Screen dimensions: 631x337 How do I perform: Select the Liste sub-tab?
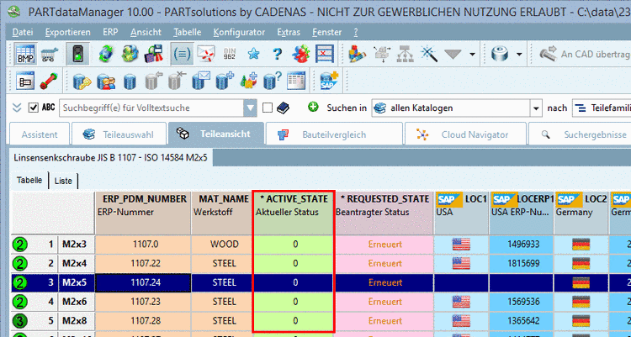63,181
